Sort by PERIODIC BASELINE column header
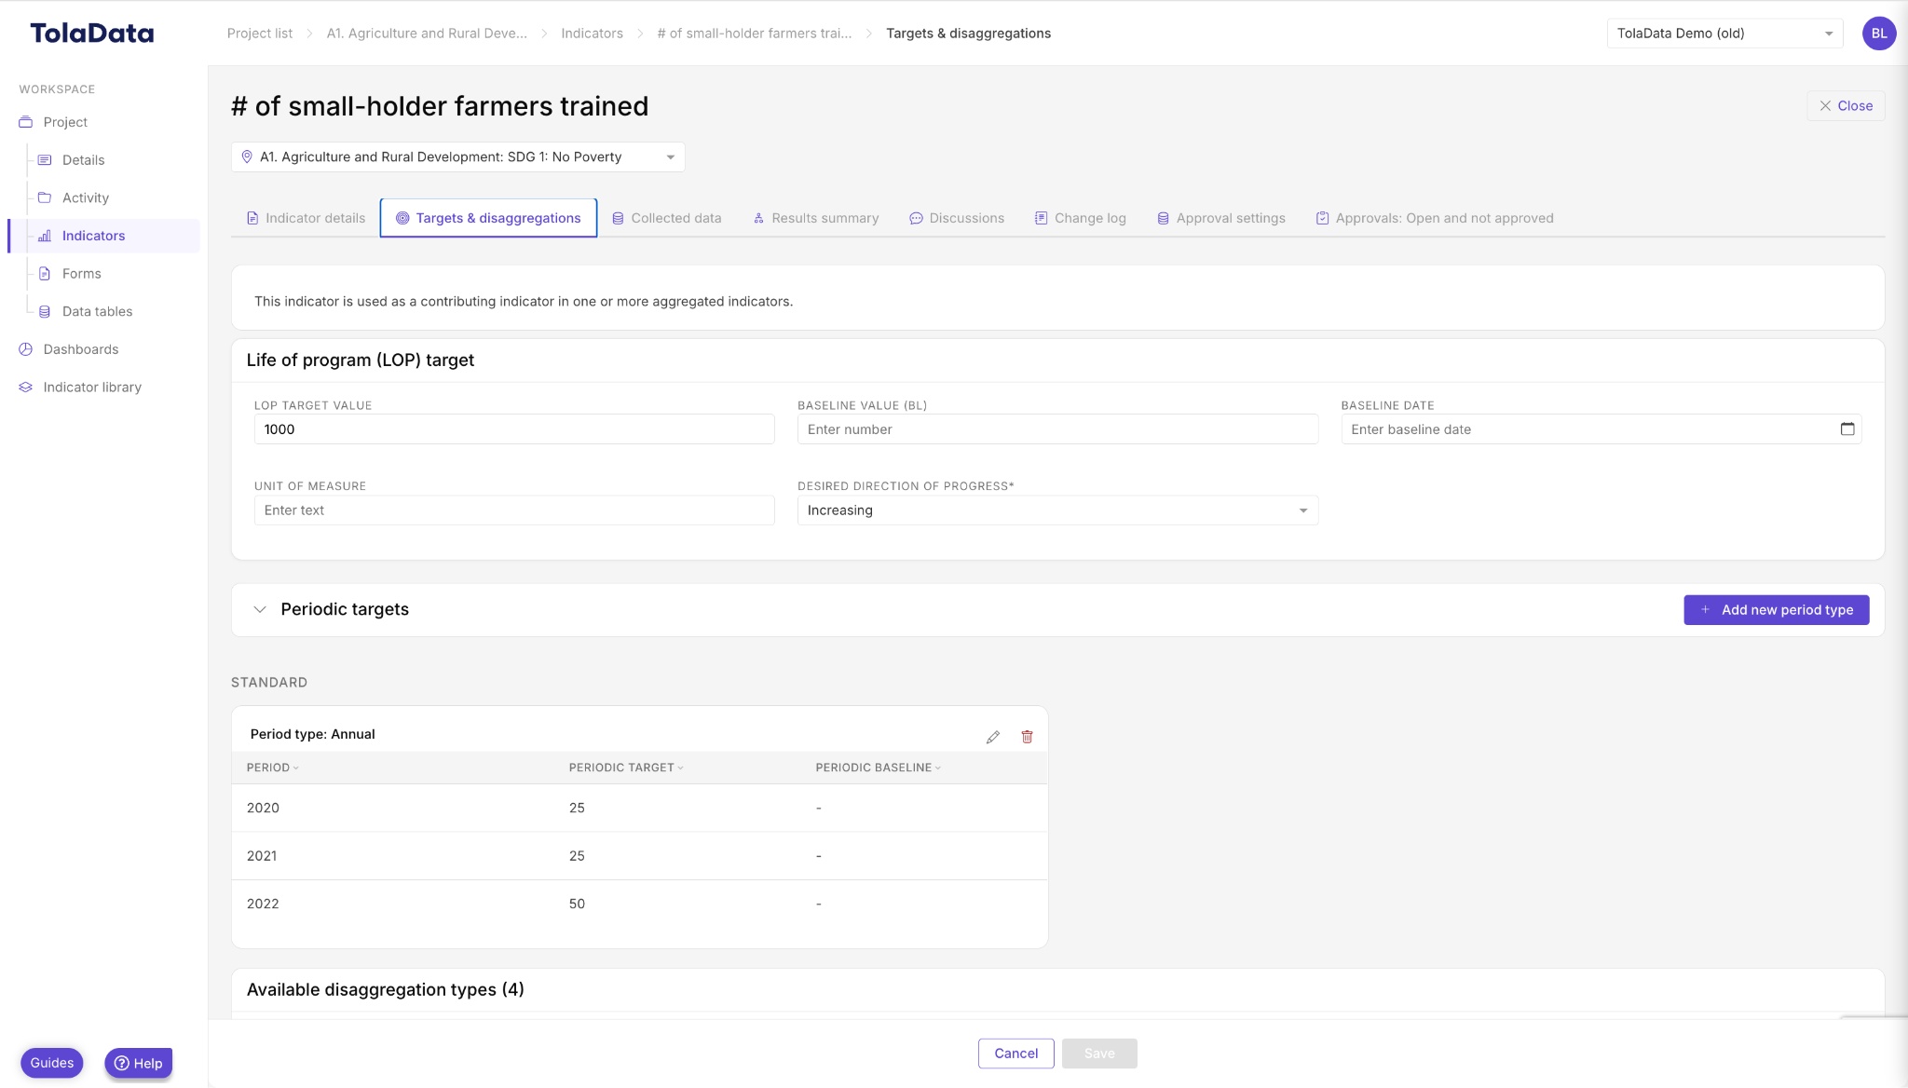 878,768
